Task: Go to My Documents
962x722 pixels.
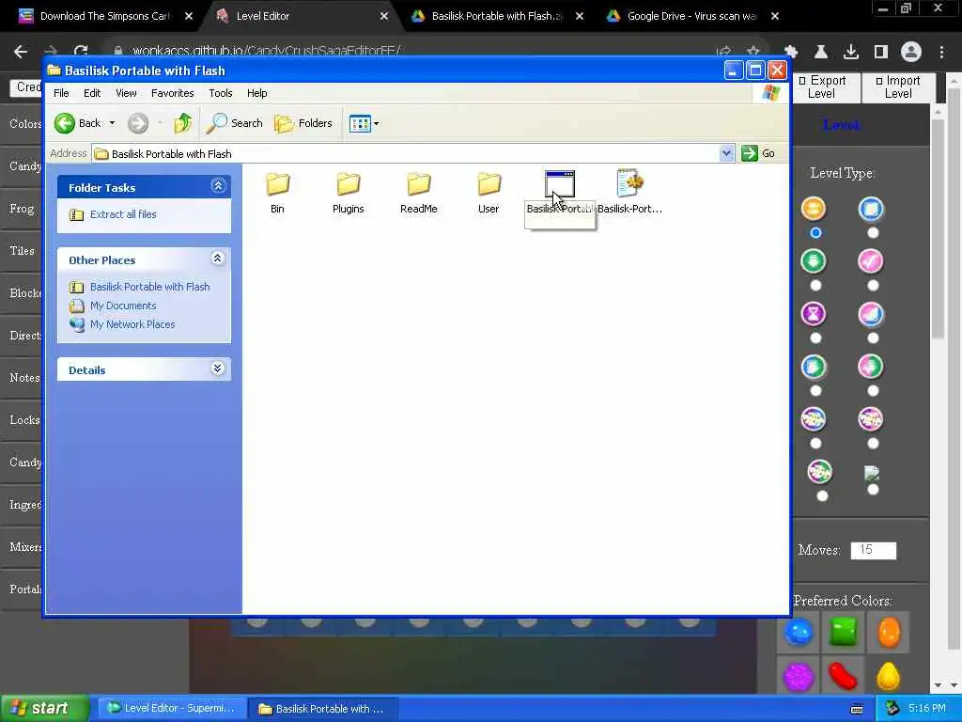Action: click(x=123, y=306)
